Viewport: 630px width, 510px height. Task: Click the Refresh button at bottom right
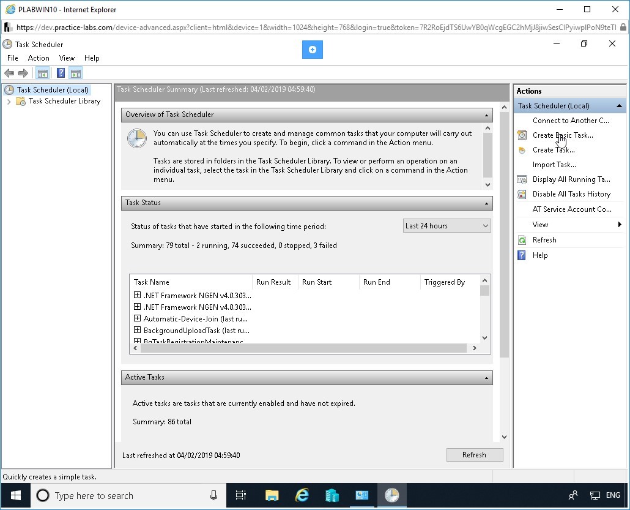tap(475, 455)
